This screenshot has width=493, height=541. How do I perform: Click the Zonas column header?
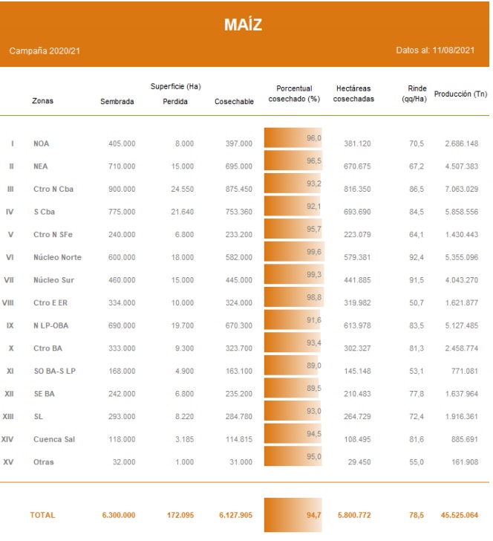pos(43,101)
